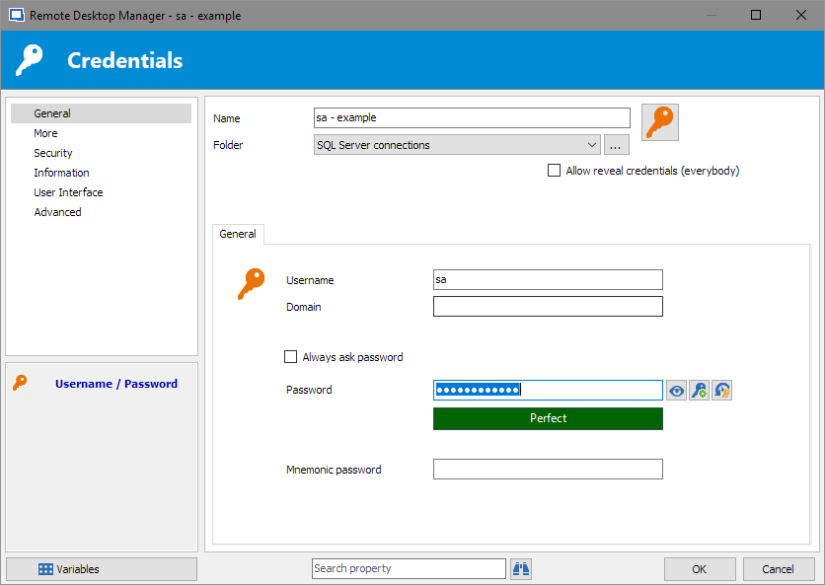The width and height of the screenshot is (825, 585).
Task: Reveal password with the eye icon
Action: pyautogui.click(x=676, y=391)
